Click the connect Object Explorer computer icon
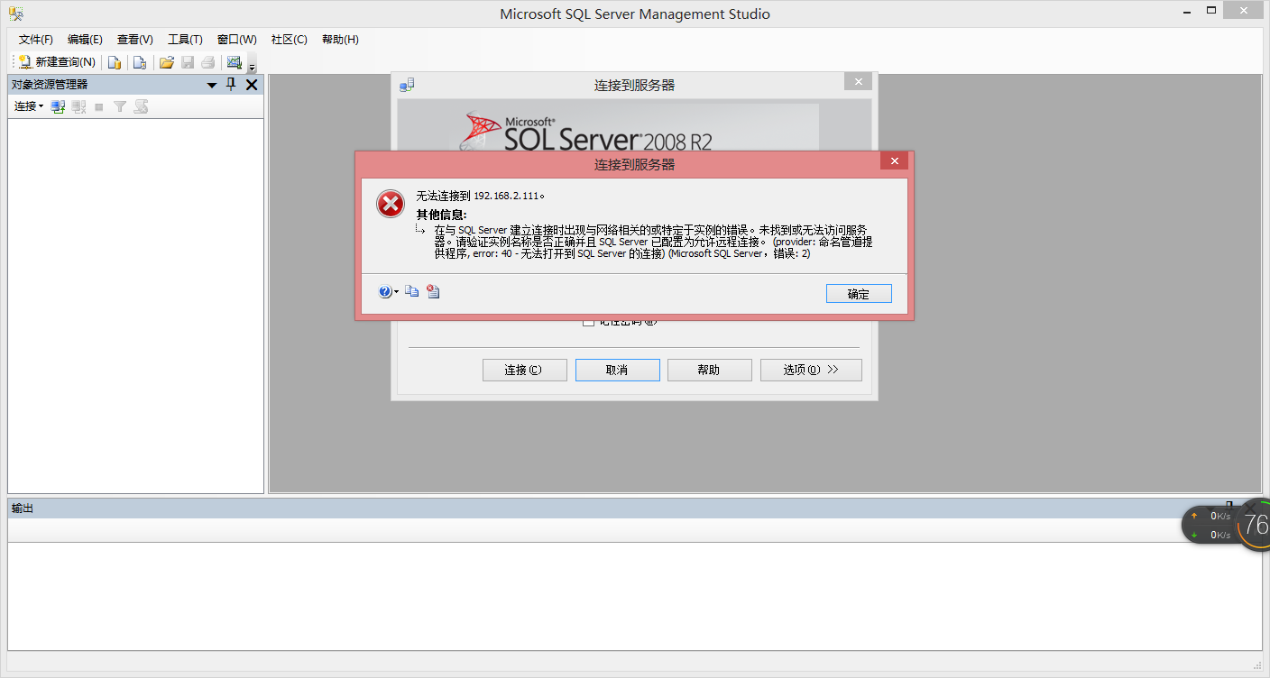1270x678 pixels. point(58,106)
